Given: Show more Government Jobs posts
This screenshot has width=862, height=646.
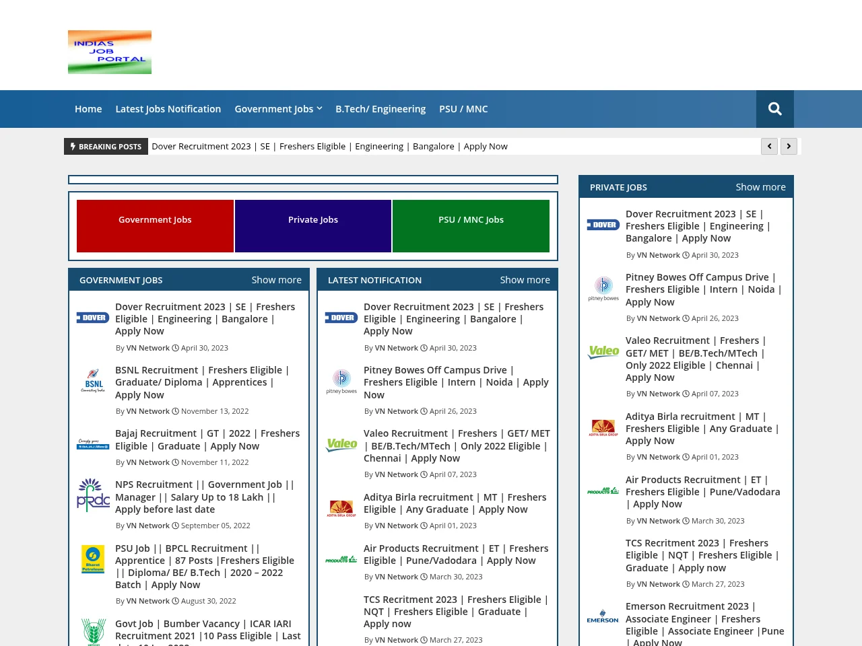Looking at the screenshot, I should (277, 280).
